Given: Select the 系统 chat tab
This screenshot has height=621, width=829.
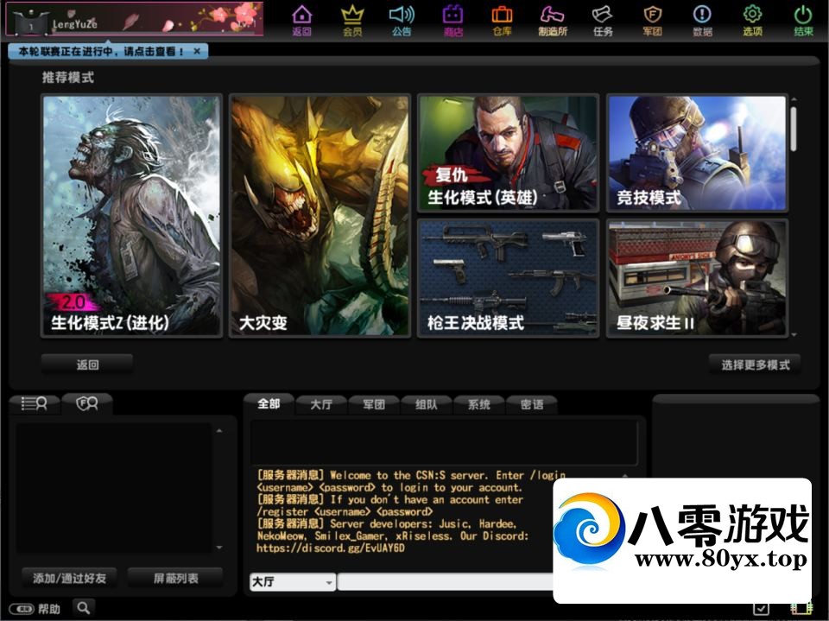Looking at the screenshot, I should pos(479,405).
